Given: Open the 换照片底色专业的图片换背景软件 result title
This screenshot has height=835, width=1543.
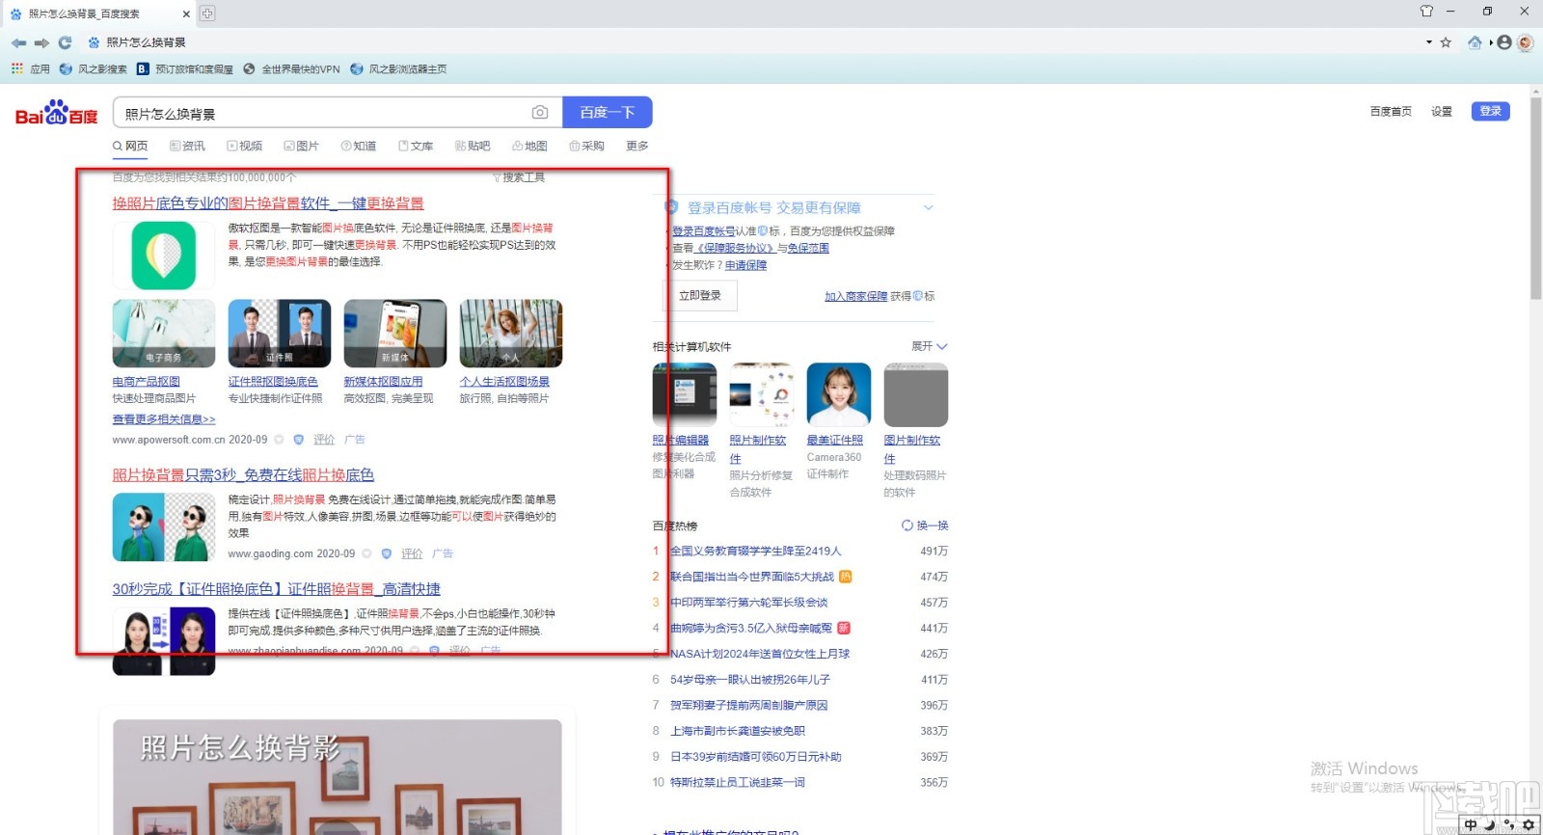Looking at the screenshot, I should coord(268,203).
